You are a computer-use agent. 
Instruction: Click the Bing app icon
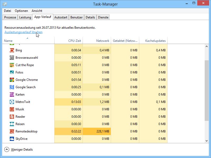click(x=12, y=50)
